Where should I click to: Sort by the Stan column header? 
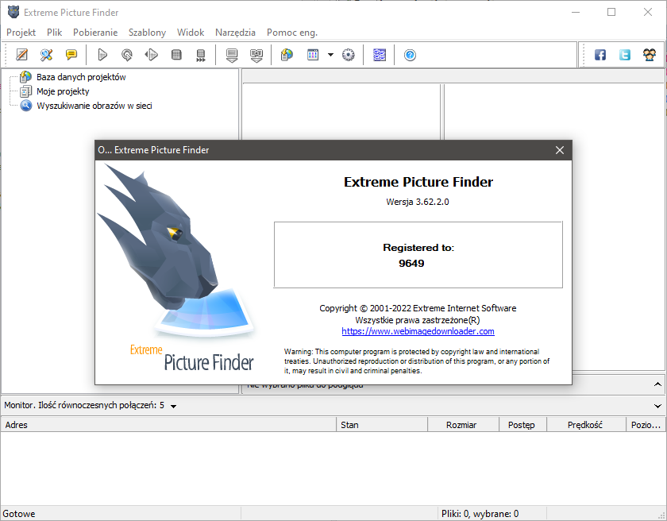[x=382, y=425]
